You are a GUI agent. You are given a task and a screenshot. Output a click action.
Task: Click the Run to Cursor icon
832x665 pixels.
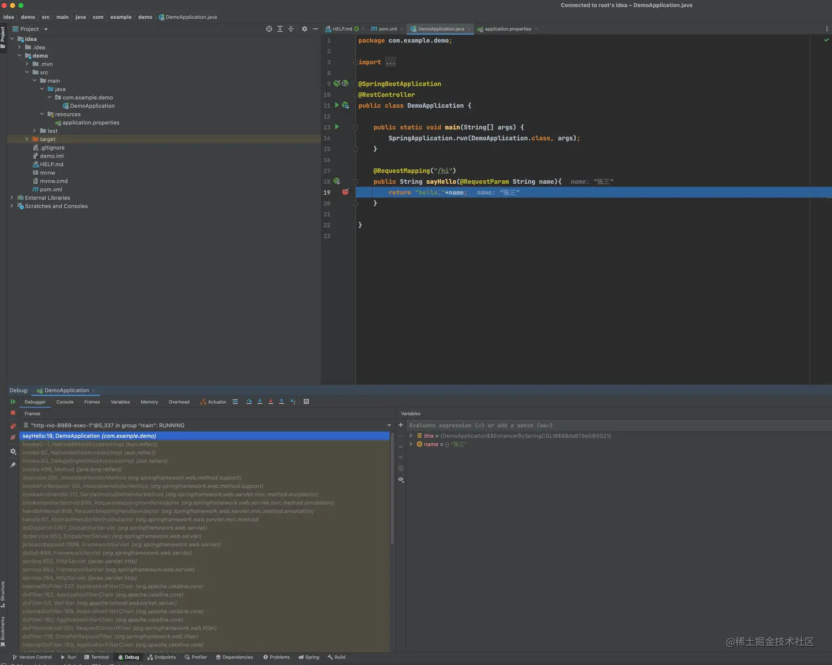293,402
